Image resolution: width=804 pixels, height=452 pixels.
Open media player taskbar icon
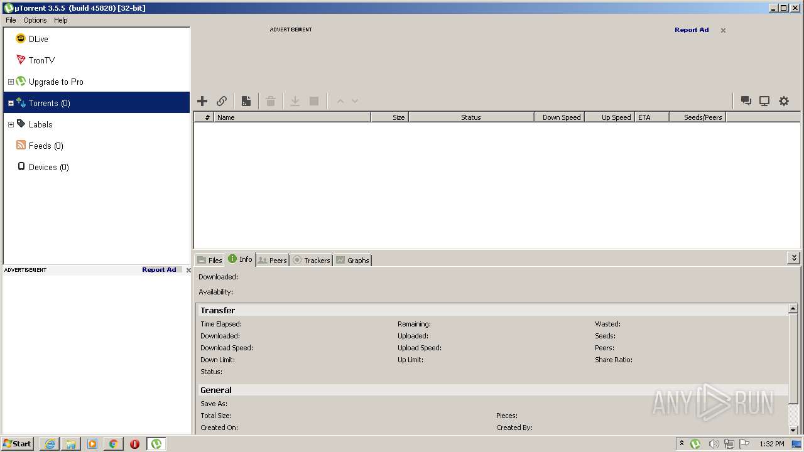92,444
